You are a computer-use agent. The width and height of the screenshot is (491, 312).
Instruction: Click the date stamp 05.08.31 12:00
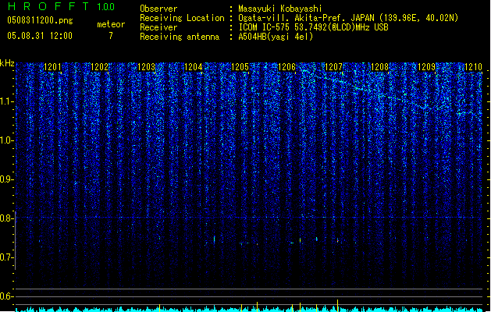pos(40,36)
